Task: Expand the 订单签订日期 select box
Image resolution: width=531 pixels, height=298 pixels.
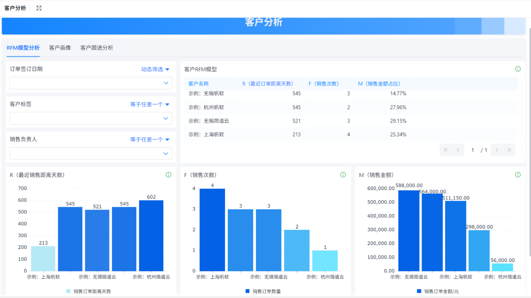Action: click(x=91, y=83)
